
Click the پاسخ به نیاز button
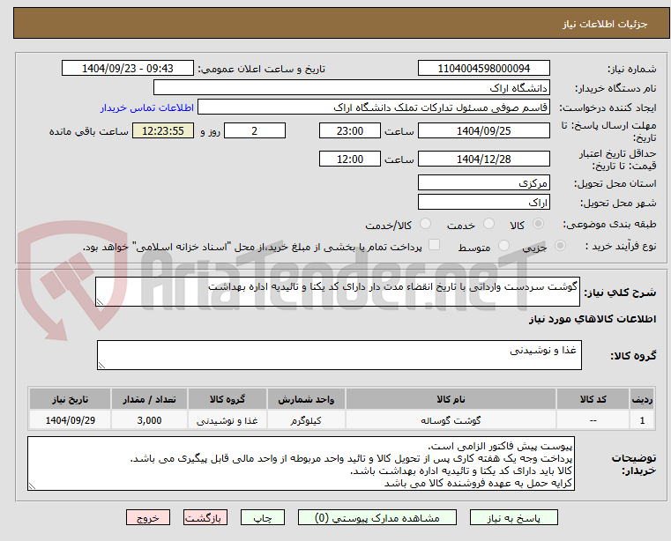(x=513, y=517)
